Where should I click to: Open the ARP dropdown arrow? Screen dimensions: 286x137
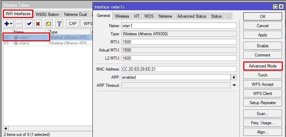tap(234, 77)
